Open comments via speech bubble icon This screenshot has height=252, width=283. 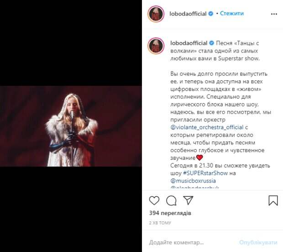coord(171,200)
